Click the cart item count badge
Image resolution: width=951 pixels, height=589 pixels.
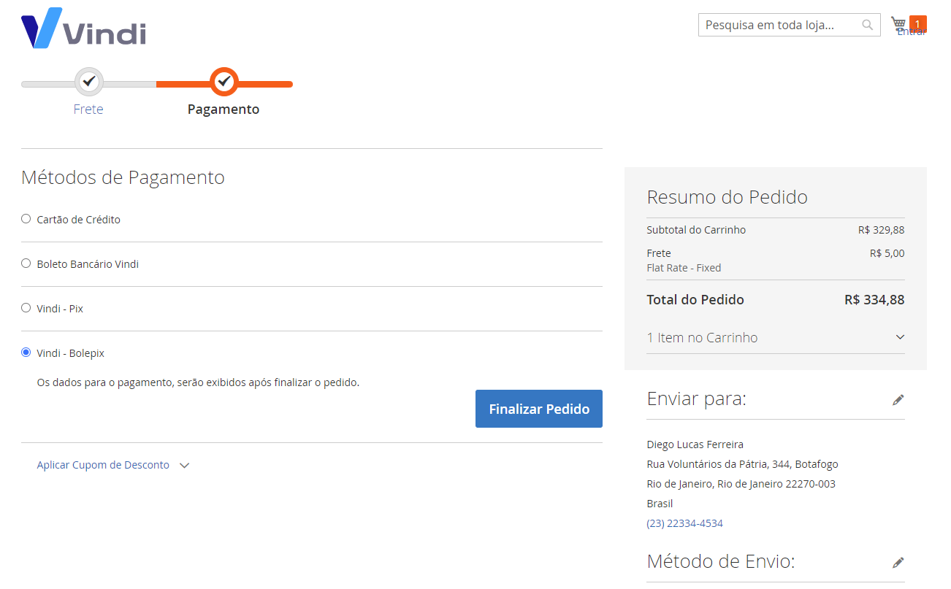pos(917,23)
